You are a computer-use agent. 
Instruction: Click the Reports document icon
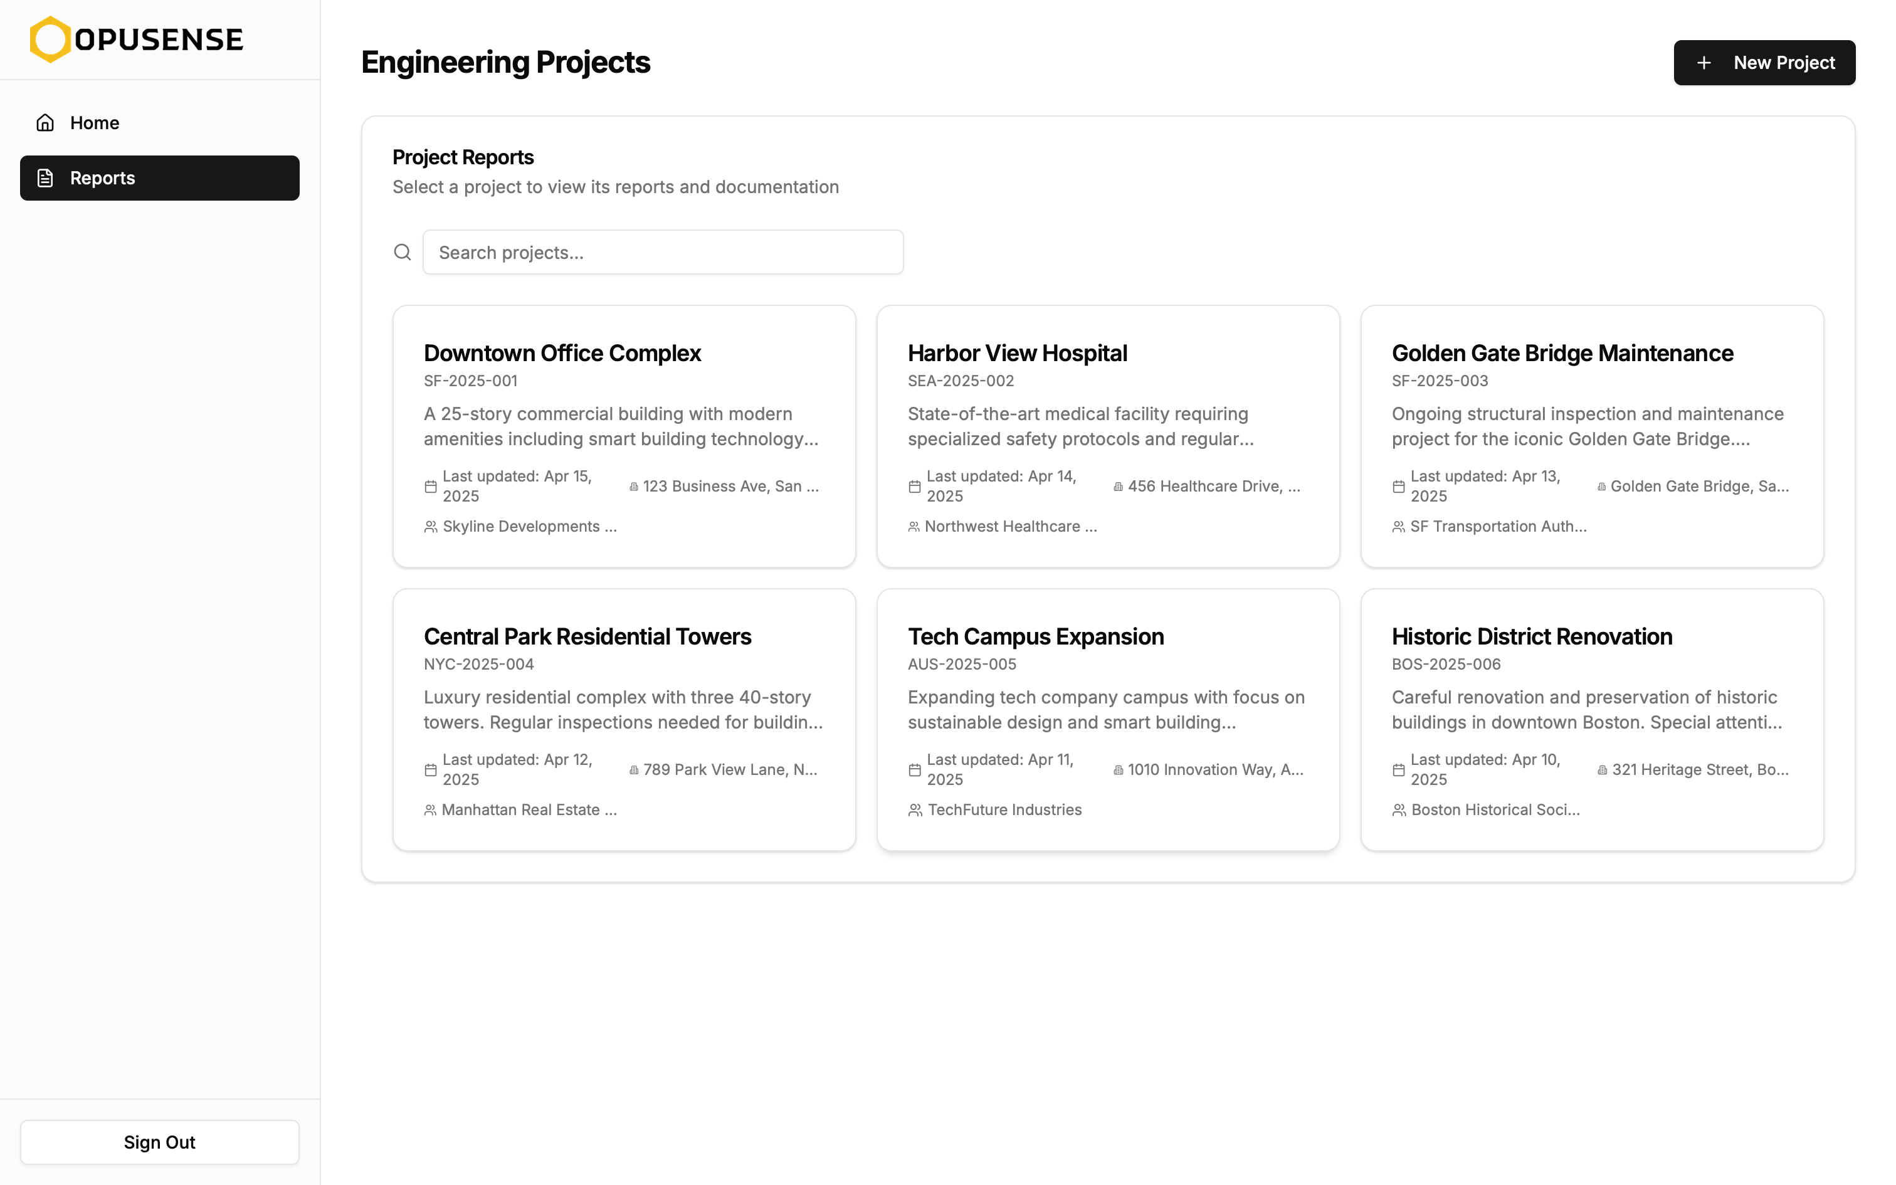(45, 178)
